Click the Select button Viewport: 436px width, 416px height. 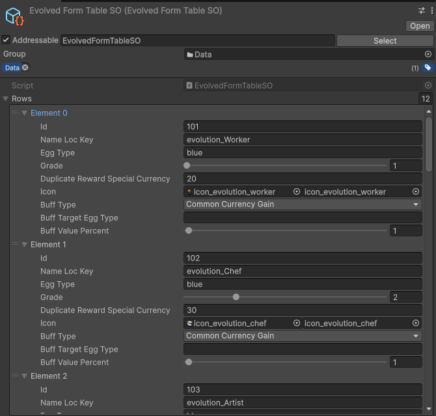click(385, 40)
